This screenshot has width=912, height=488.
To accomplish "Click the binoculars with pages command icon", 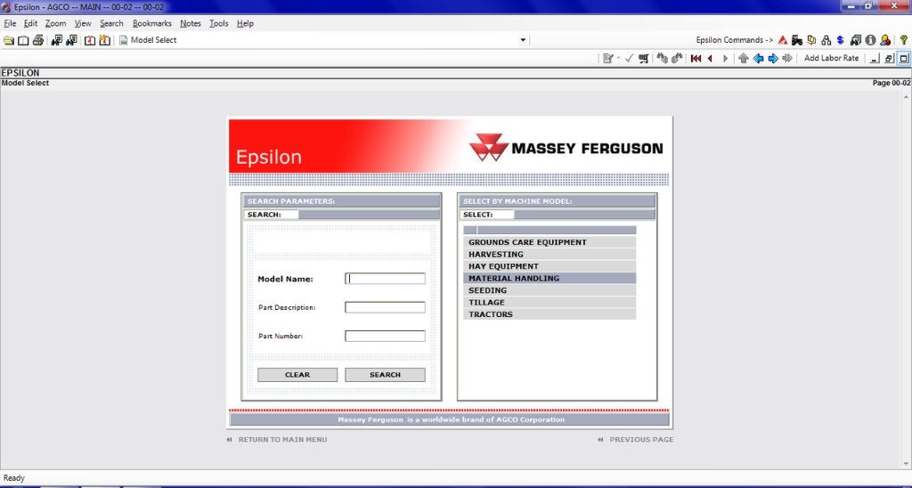I will 856,40.
